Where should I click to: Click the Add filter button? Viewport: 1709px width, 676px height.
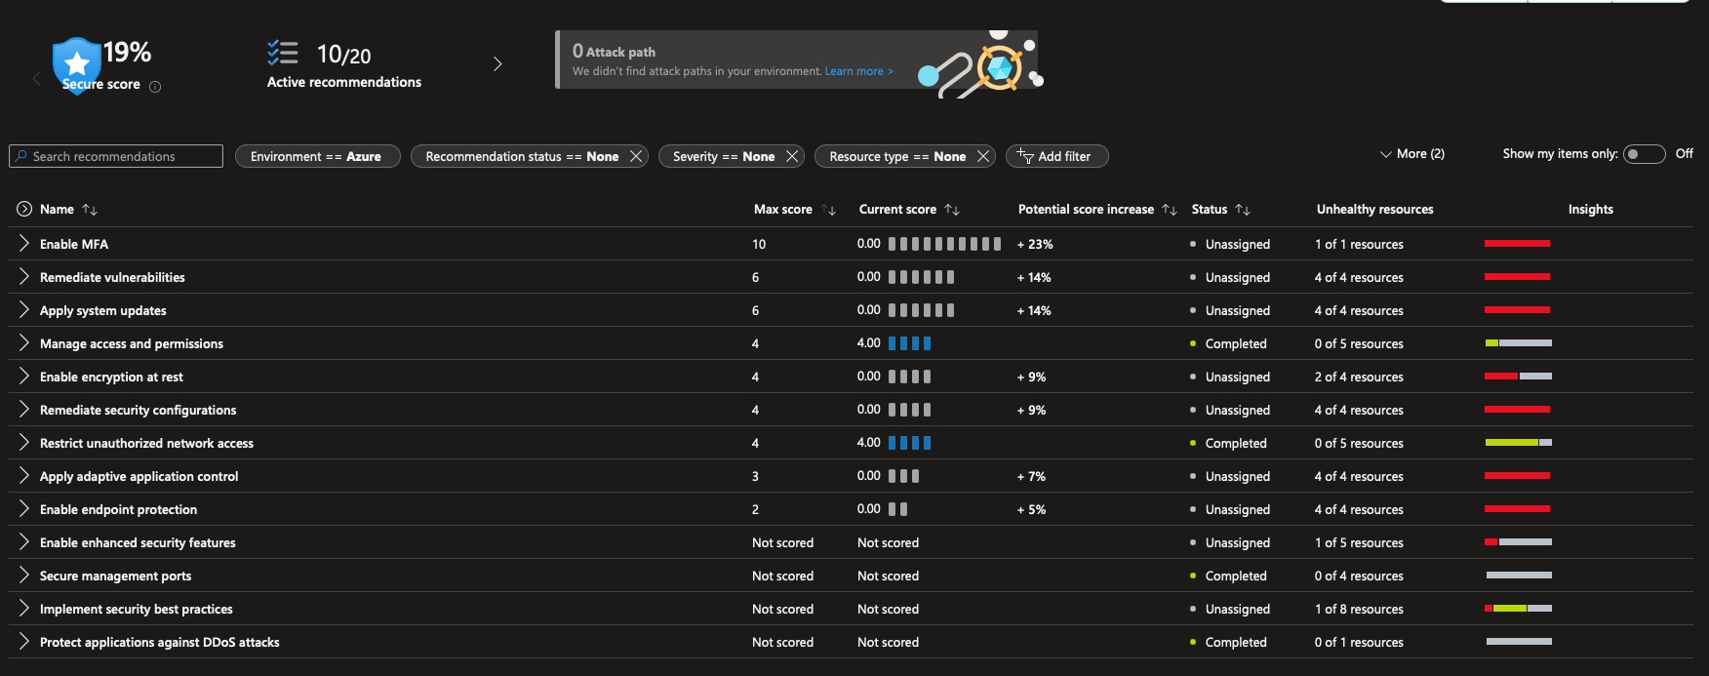[1056, 156]
